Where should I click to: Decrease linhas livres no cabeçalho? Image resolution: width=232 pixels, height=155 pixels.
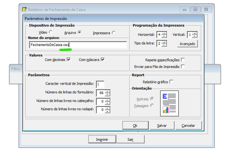(107, 103)
